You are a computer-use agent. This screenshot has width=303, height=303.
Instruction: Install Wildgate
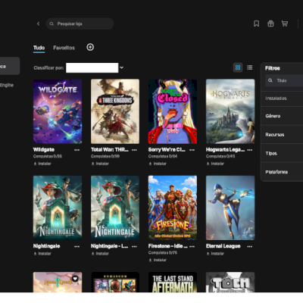click(x=42, y=164)
